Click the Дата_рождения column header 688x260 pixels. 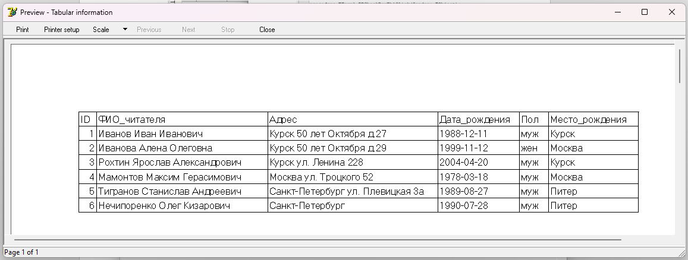[479, 119]
